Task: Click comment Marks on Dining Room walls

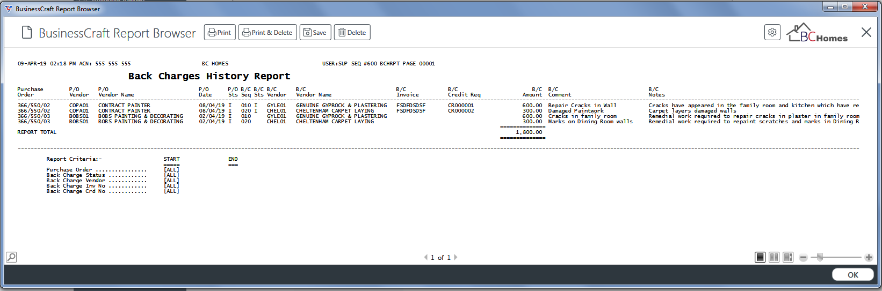Action: tap(590, 122)
